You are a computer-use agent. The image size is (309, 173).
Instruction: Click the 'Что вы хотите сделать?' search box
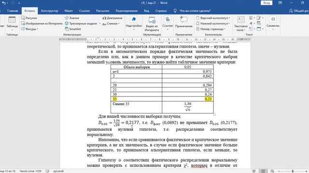click(195, 11)
